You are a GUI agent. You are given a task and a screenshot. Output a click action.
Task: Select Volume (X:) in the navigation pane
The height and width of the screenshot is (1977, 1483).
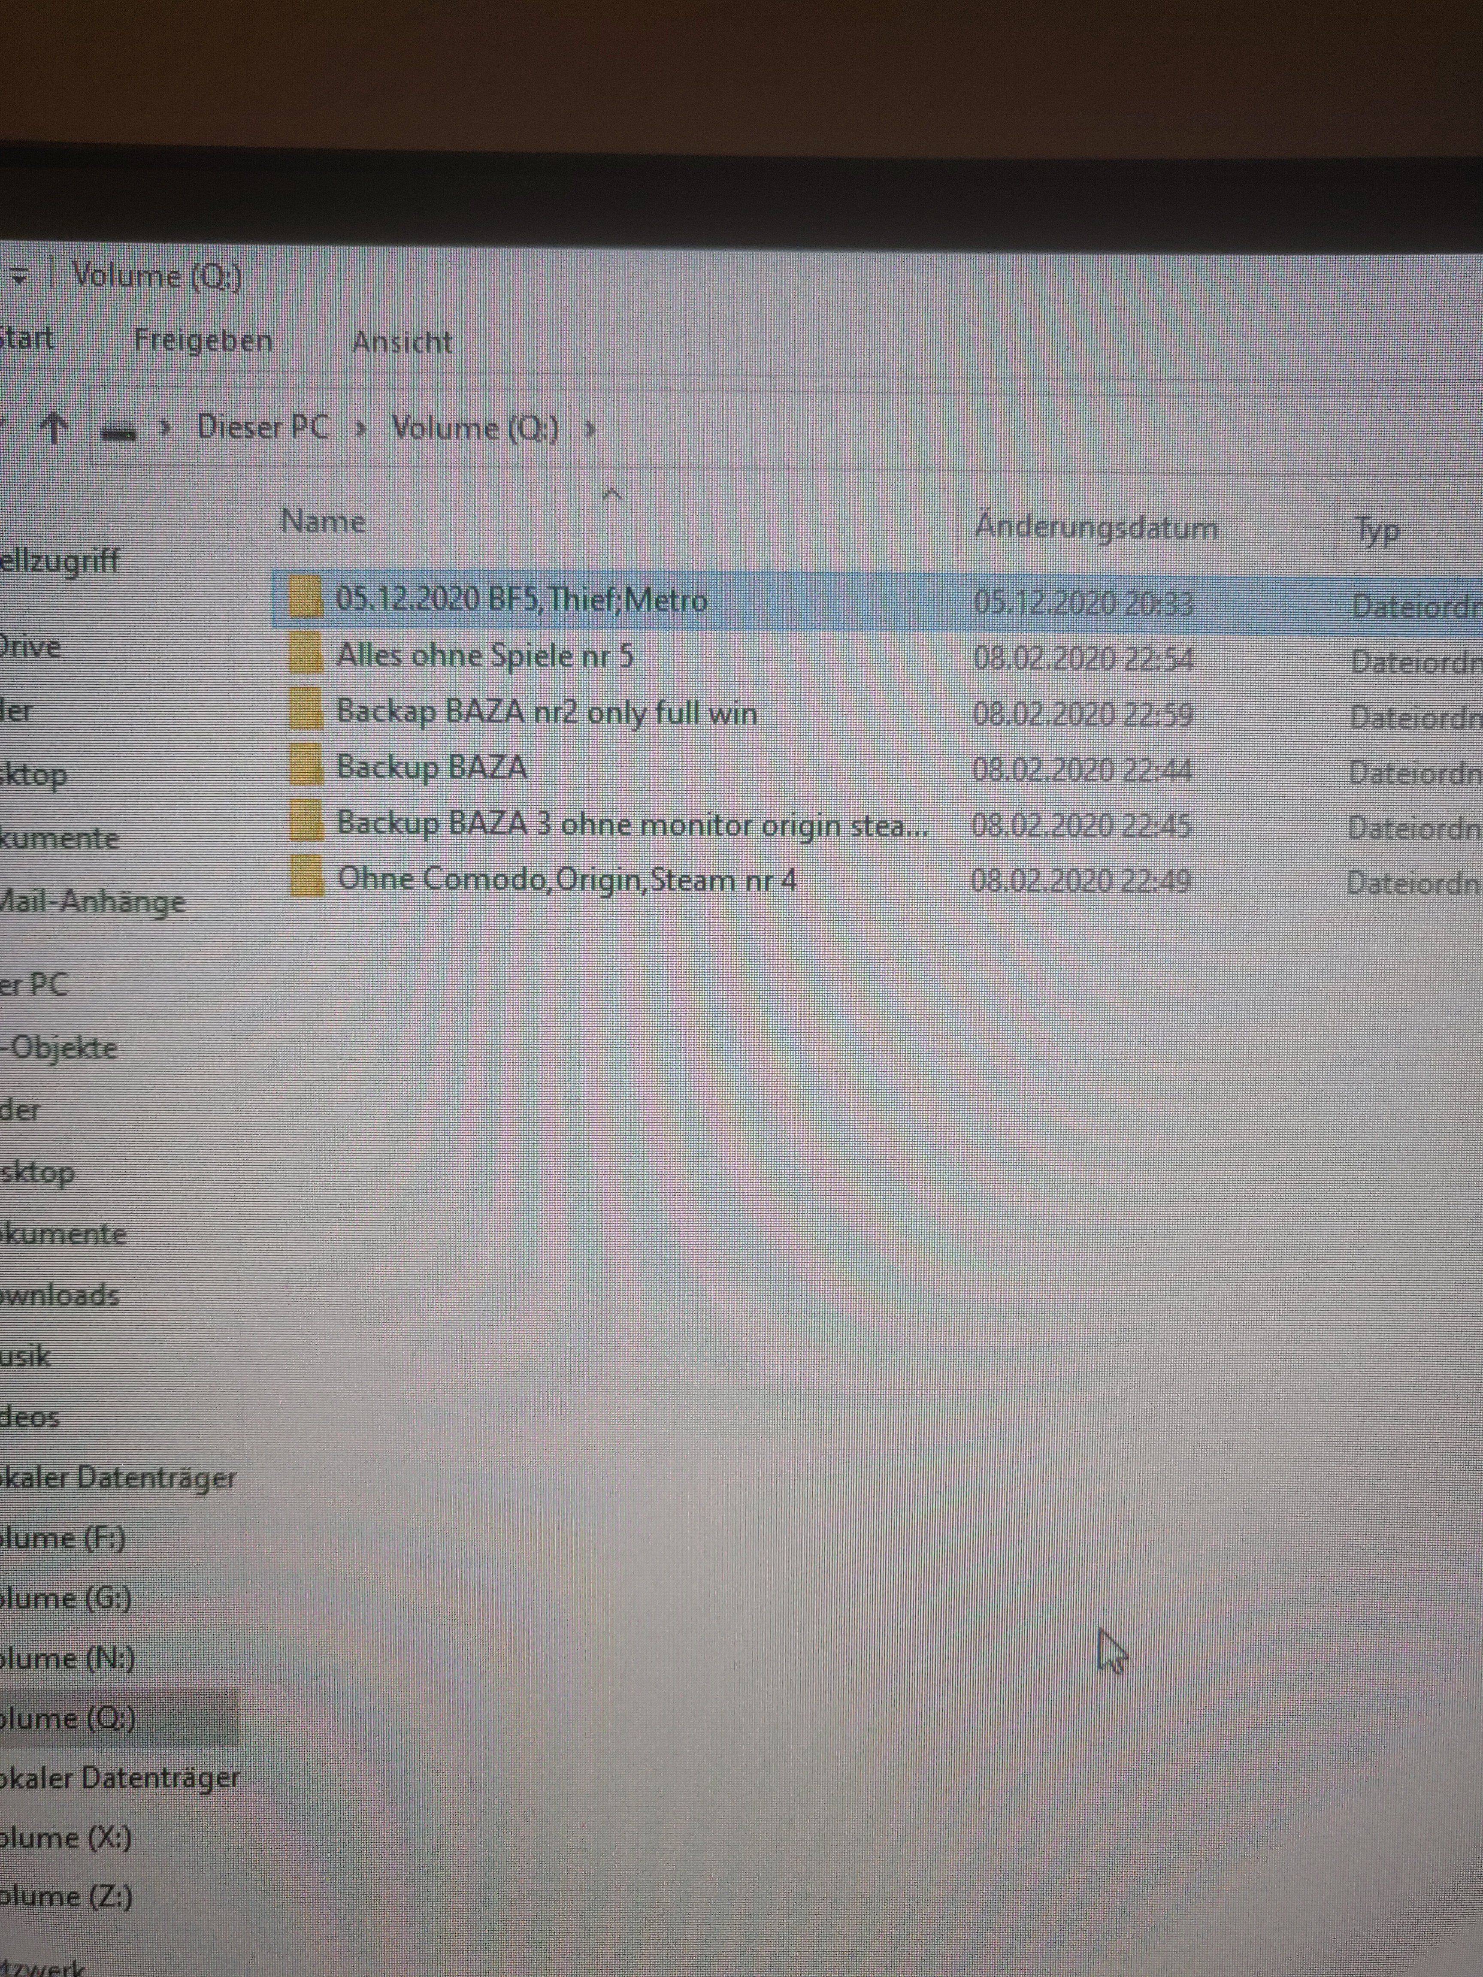(x=66, y=1838)
